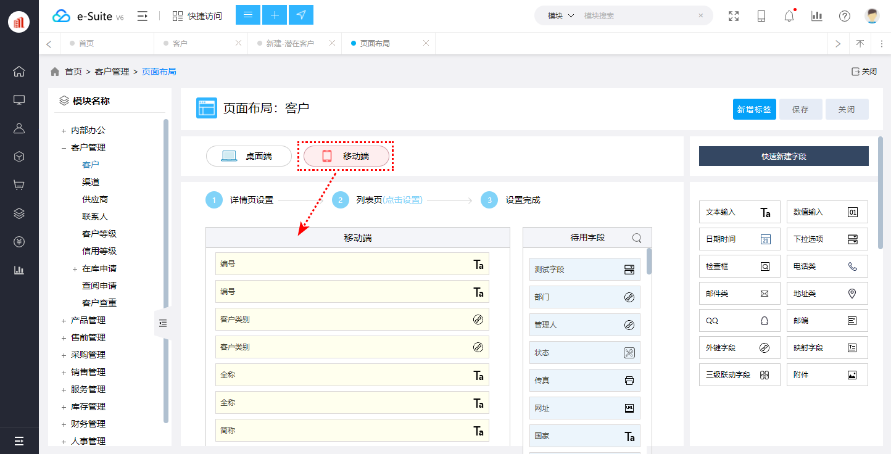Go to step 2 列表页 settings
891x454 pixels.
pos(389,199)
